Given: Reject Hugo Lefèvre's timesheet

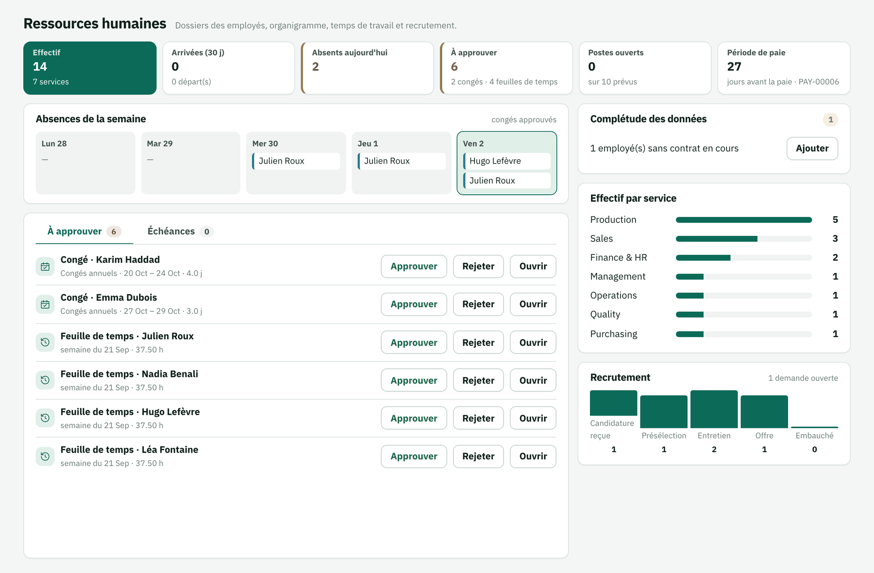Looking at the screenshot, I should 478,418.
